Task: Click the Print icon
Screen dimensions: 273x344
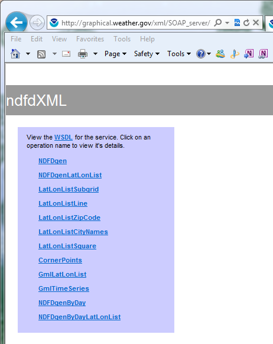Action: 83,54
